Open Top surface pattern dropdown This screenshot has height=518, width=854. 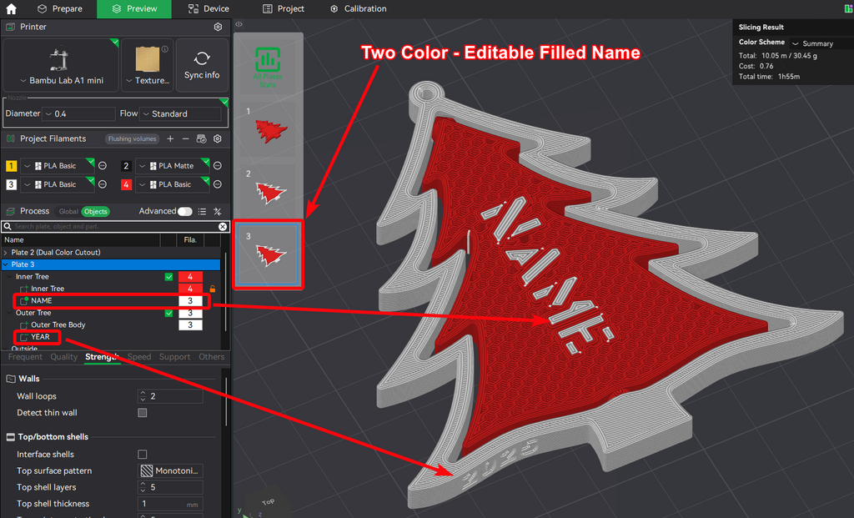click(170, 470)
